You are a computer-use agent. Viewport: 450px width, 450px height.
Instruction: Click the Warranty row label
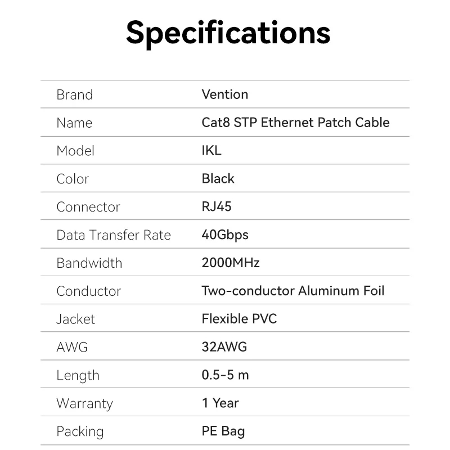click(84, 403)
